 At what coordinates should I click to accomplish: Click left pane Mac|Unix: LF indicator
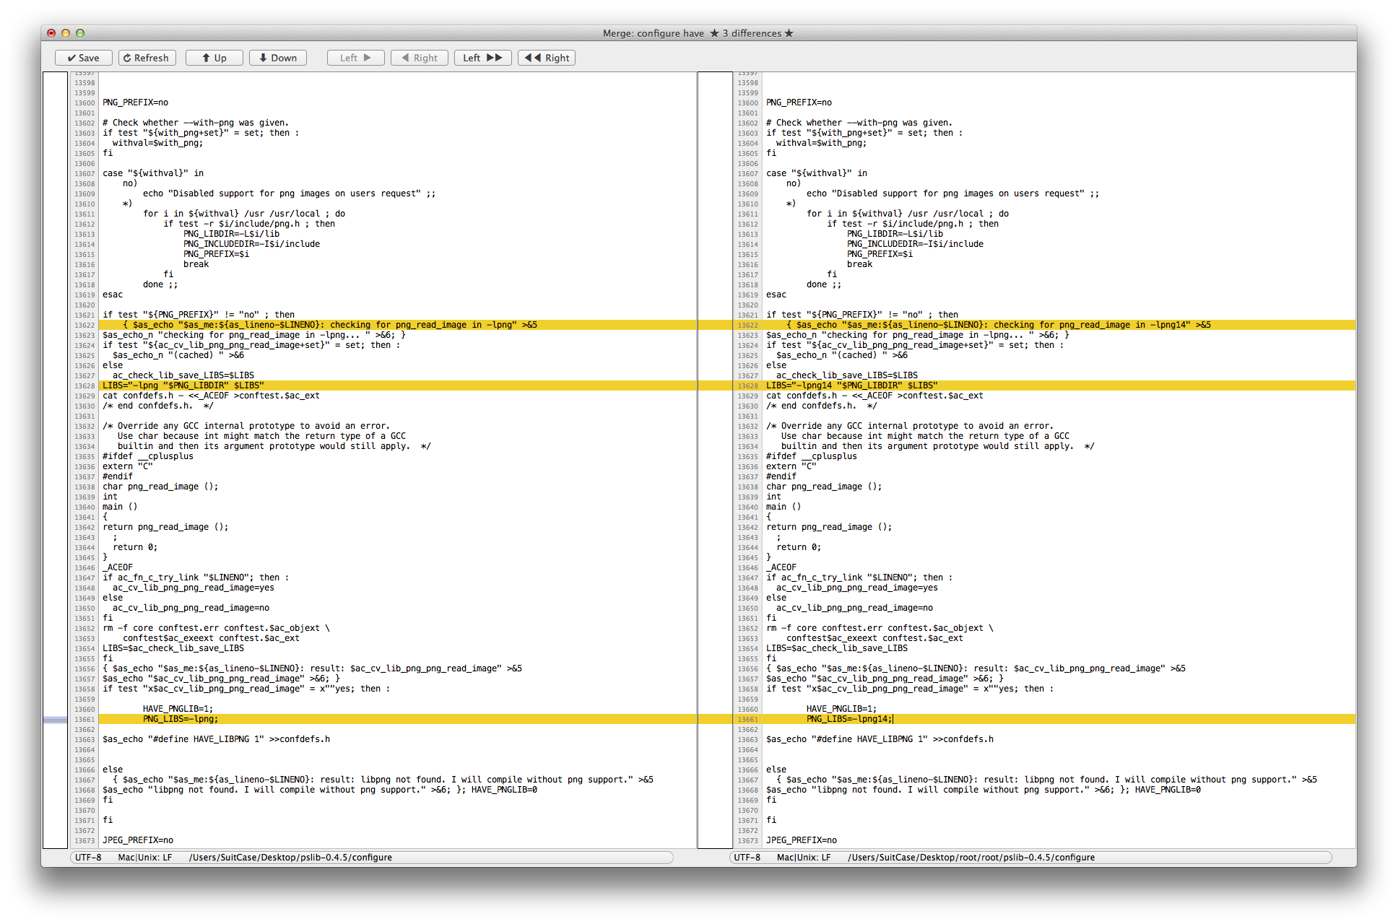point(144,858)
